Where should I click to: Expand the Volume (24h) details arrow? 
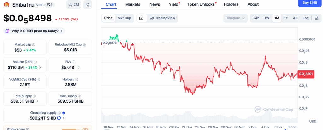(x=40, y=67)
